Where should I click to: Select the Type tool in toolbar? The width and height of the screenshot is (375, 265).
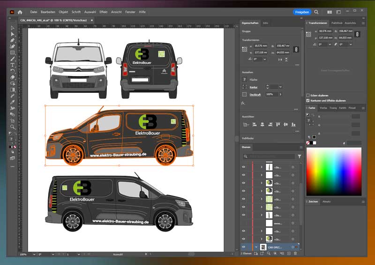13,65
